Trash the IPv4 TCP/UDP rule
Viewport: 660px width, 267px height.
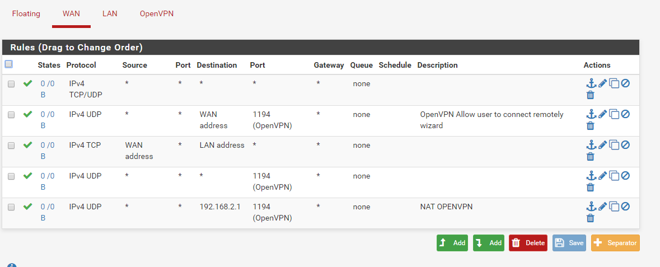(x=590, y=95)
